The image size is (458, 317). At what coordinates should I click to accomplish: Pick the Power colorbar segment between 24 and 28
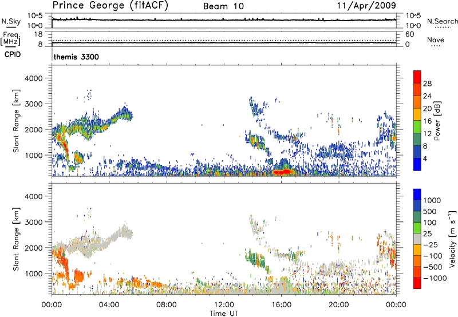(417, 89)
